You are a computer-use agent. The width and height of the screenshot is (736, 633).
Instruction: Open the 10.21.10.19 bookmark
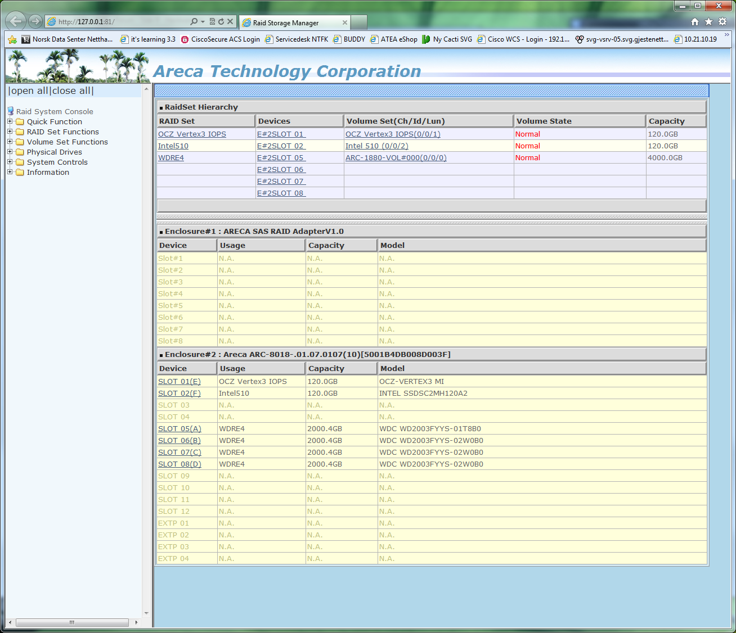click(x=695, y=39)
